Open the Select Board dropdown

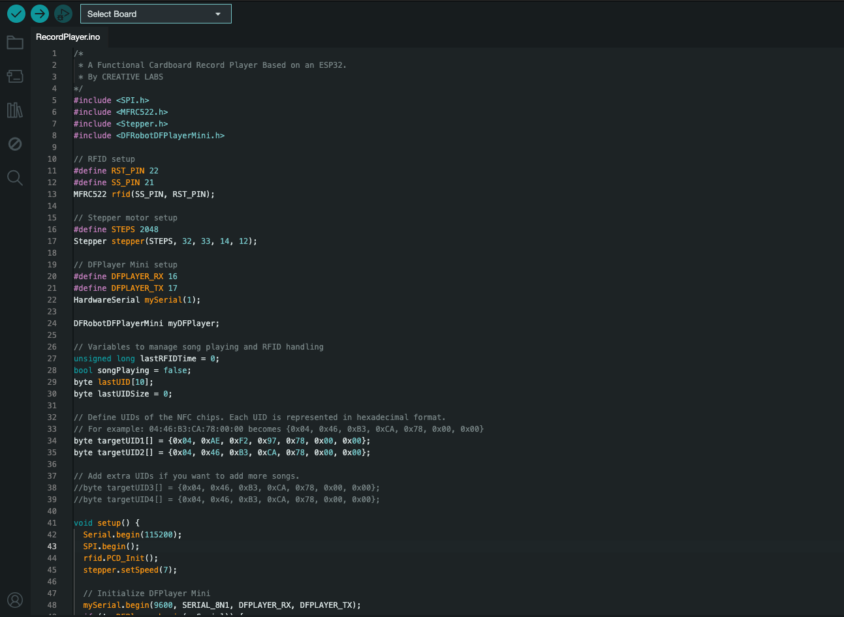click(155, 14)
